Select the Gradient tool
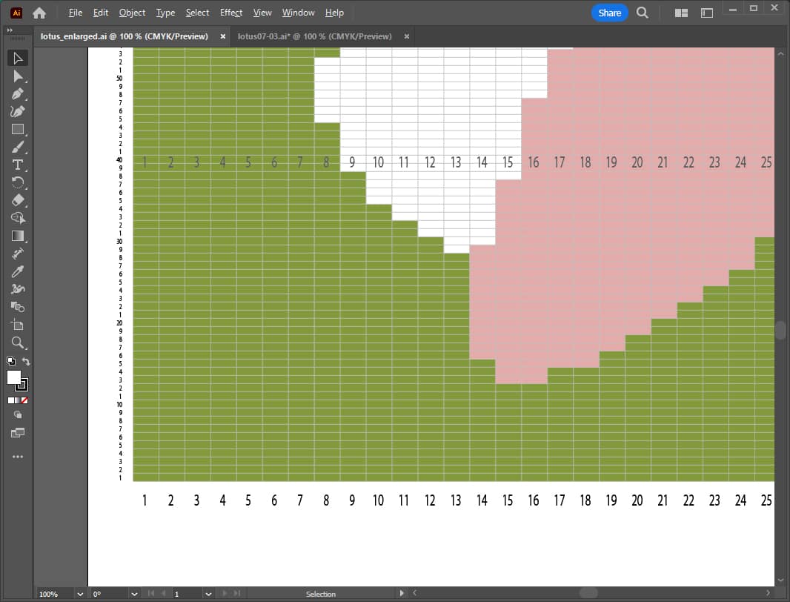Image resolution: width=790 pixels, height=602 pixels. tap(18, 236)
